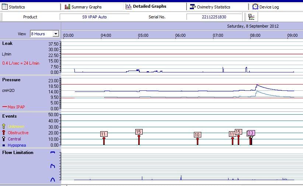Click the Hypopnea legend square icon
The width and height of the screenshot is (303, 186).
tap(4, 146)
